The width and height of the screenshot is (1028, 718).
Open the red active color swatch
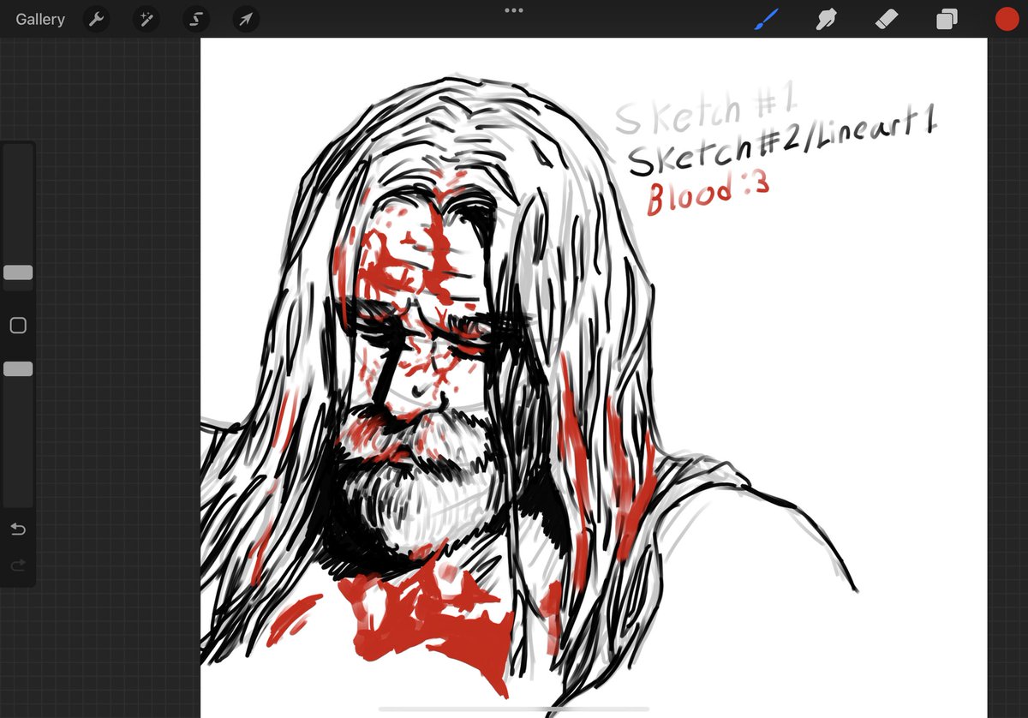1006,19
